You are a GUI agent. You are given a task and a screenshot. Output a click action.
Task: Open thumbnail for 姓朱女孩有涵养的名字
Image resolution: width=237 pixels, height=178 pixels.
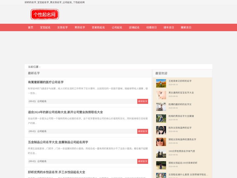pyautogui.click(x=161, y=130)
